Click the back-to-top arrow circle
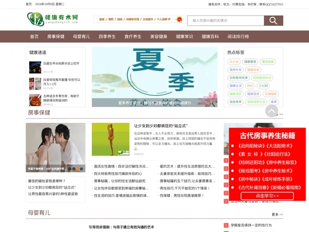 pos(272,111)
